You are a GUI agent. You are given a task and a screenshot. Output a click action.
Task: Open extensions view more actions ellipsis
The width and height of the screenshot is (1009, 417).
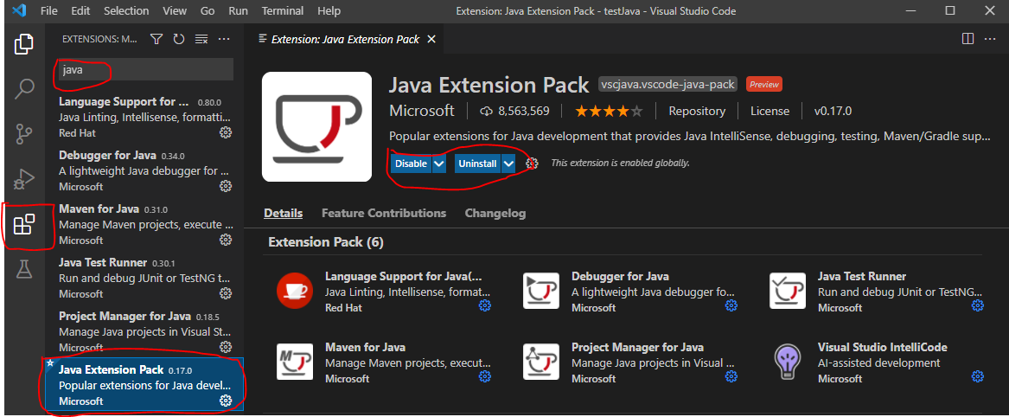click(x=224, y=39)
